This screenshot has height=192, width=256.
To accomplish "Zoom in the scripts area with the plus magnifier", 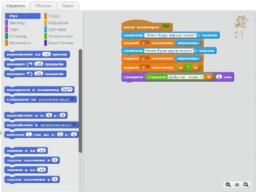I will tap(246, 185).
